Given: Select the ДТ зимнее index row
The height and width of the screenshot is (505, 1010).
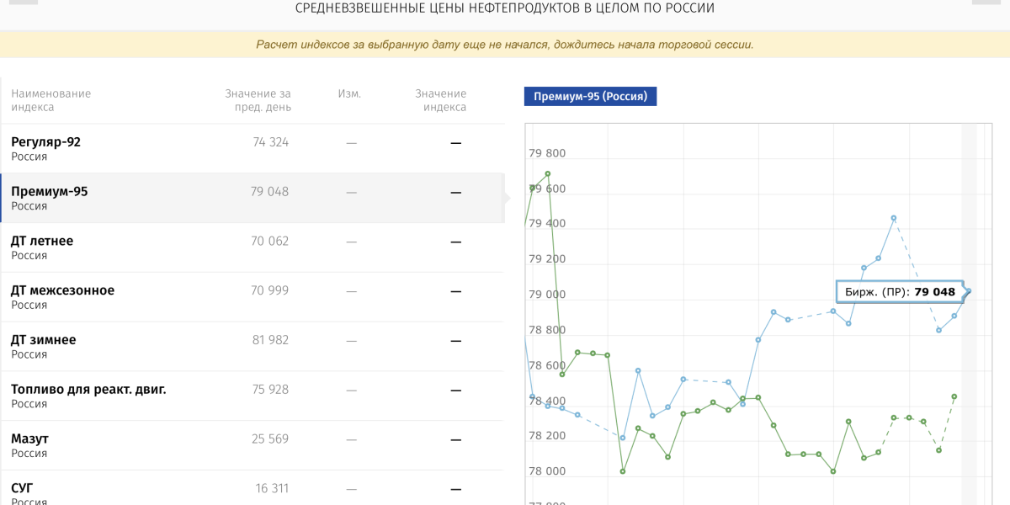Looking at the screenshot, I should 252,346.
